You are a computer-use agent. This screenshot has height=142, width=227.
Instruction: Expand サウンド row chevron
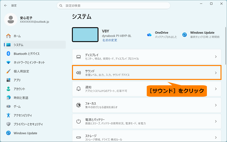pyautogui.click(x=216, y=73)
